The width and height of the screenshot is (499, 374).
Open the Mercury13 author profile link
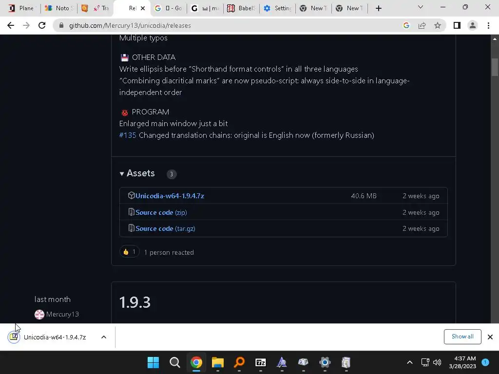coord(62,314)
